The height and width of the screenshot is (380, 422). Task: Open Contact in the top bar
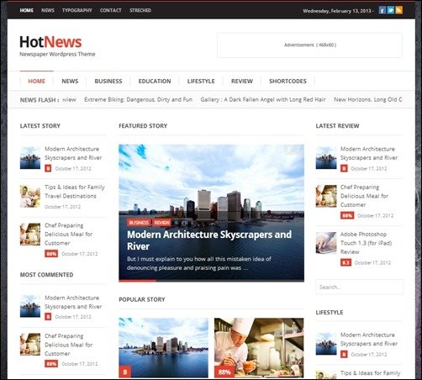(x=111, y=10)
